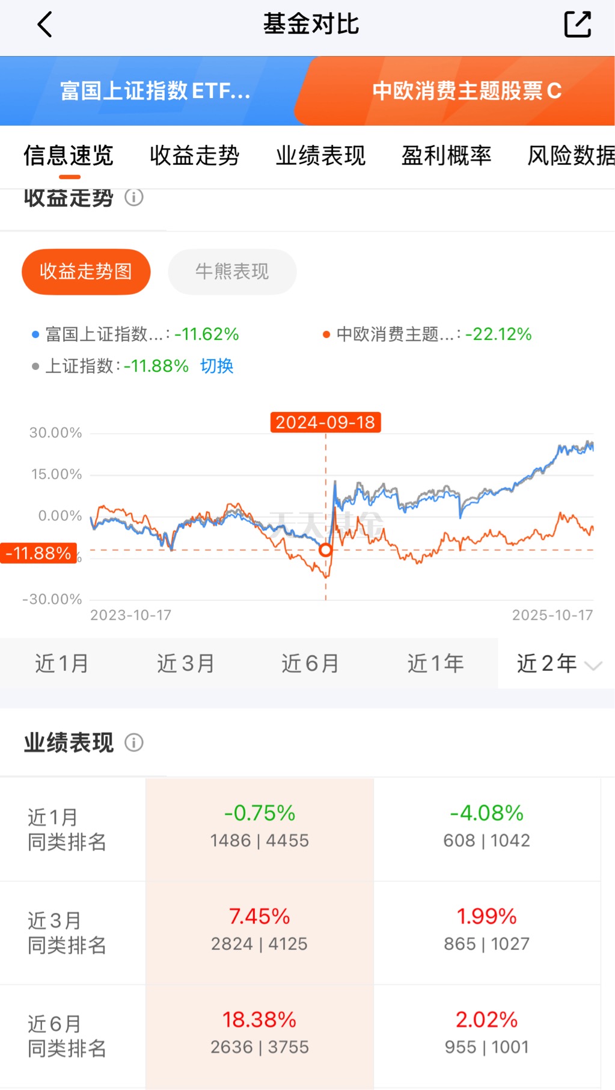This screenshot has height=1090, width=615.
Task: Tap gray dot legend for 上证指数
Action: pyautogui.click(x=35, y=366)
